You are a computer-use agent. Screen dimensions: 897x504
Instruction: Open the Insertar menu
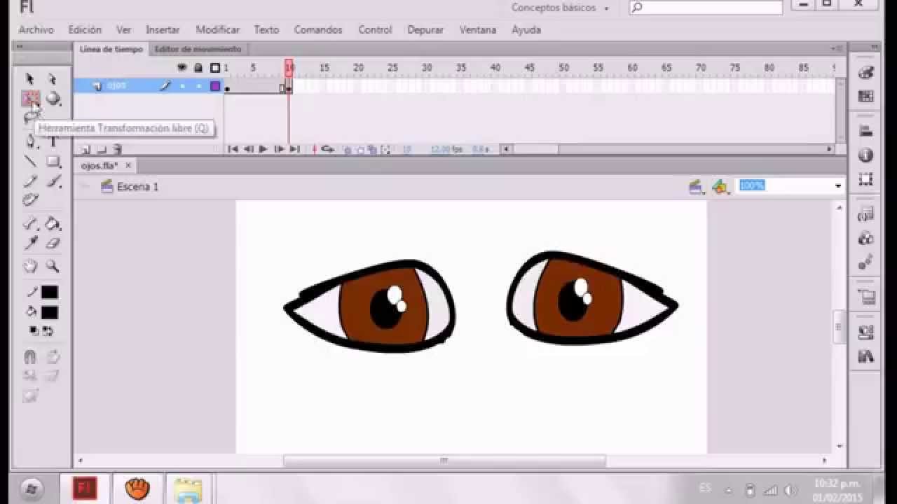[x=163, y=30]
